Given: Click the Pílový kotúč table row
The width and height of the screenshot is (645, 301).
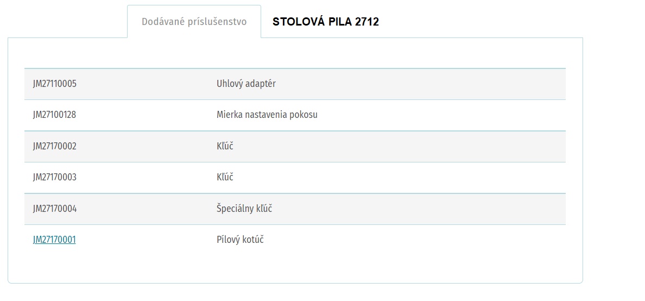Looking at the screenshot, I should (x=295, y=240).
